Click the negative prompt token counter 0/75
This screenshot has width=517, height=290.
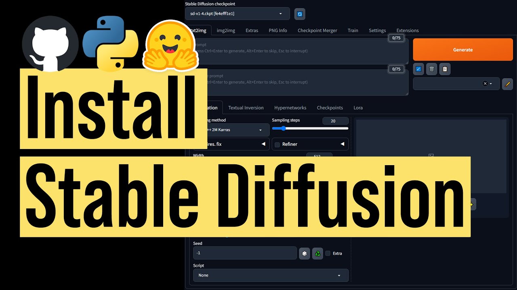pyautogui.click(x=396, y=69)
